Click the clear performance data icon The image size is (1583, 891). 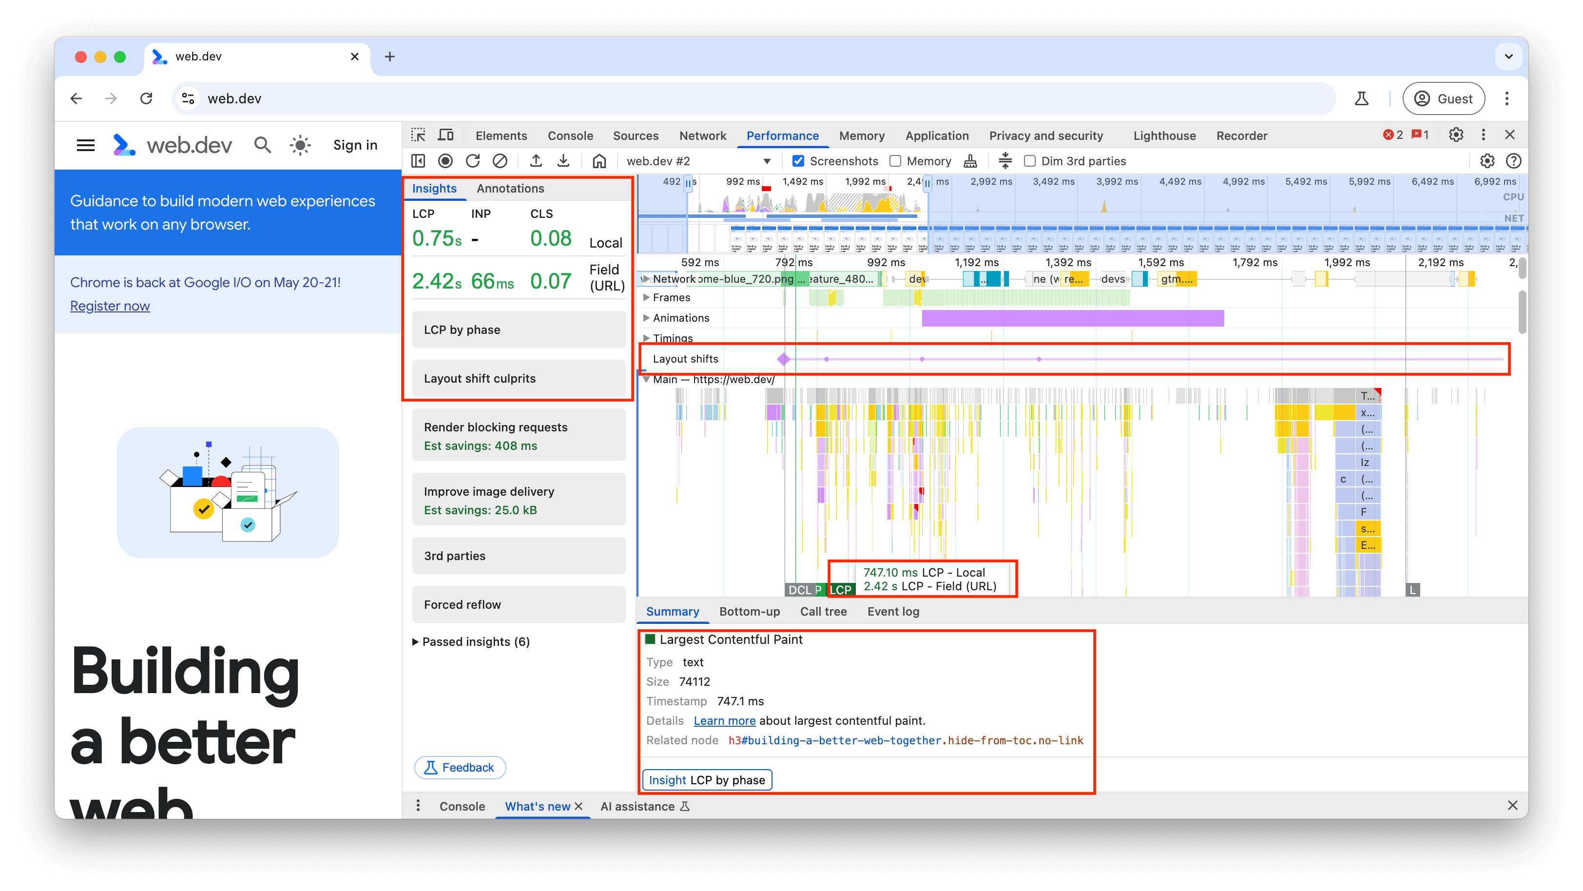[x=500, y=161]
